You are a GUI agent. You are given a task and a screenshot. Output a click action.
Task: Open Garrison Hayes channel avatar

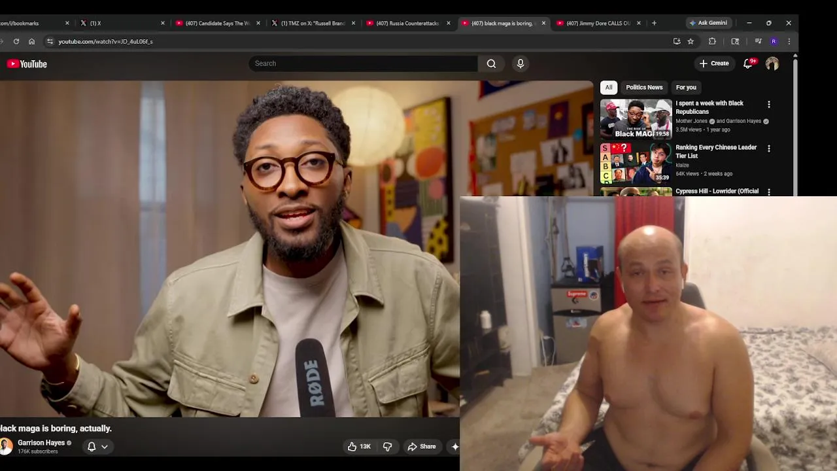pos(6,446)
